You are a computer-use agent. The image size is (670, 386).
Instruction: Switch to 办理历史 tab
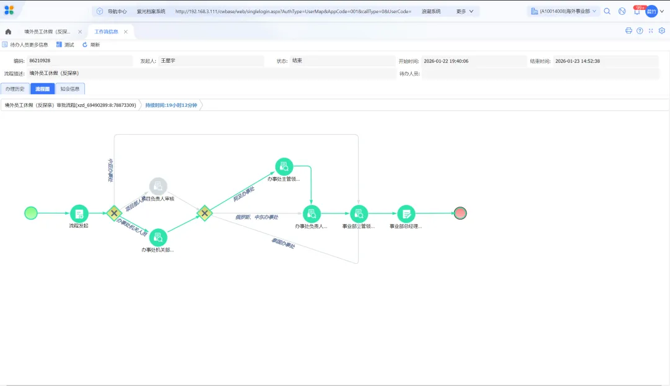(x=15, y=89)
